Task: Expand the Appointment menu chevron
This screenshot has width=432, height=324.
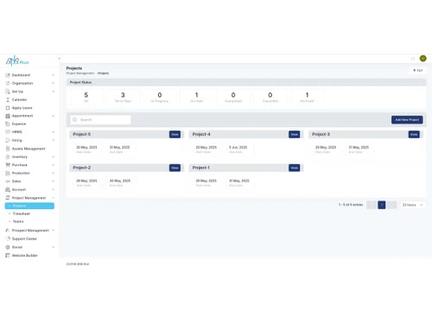Action: (53, 116)
